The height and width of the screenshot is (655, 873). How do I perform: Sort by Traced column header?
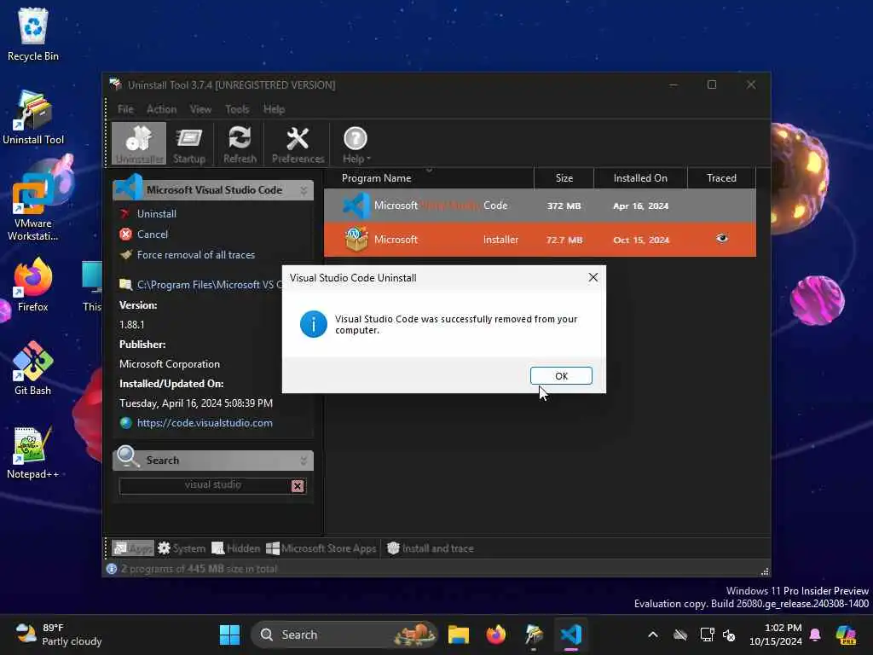coord(721,178)
